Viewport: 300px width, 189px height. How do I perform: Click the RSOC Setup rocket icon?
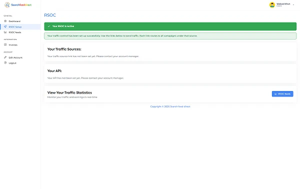point(5,26)
